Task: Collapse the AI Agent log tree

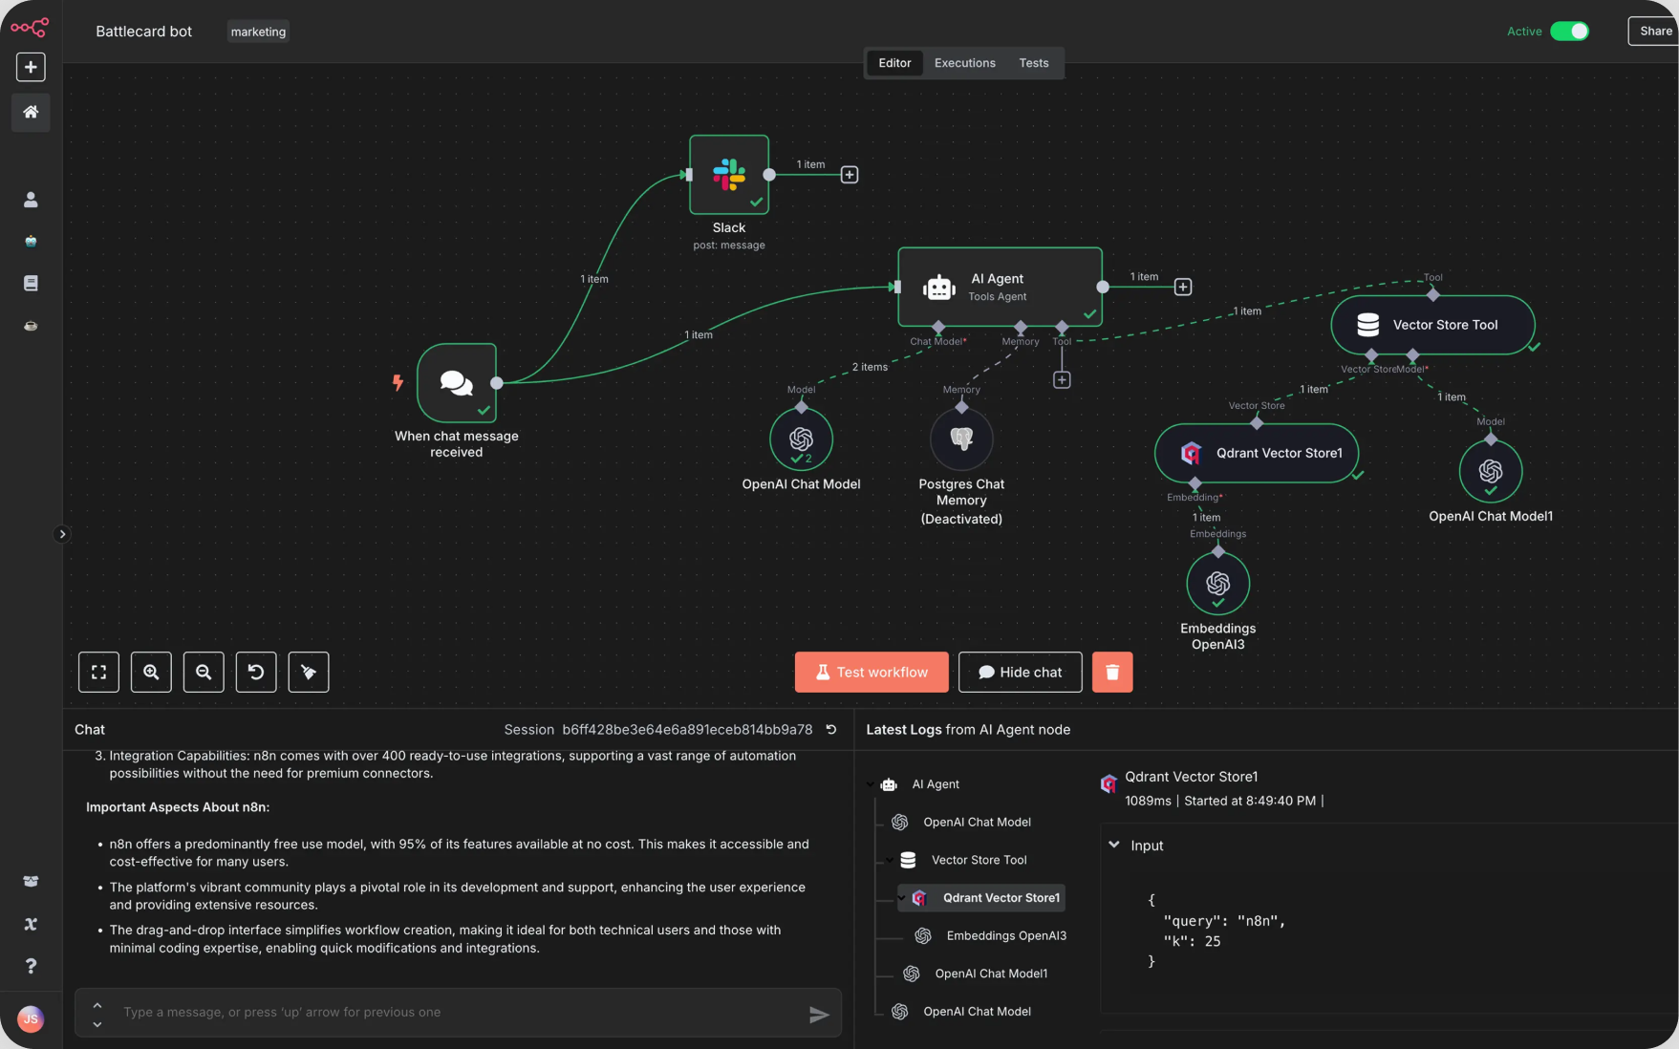Action: (871, 784)
